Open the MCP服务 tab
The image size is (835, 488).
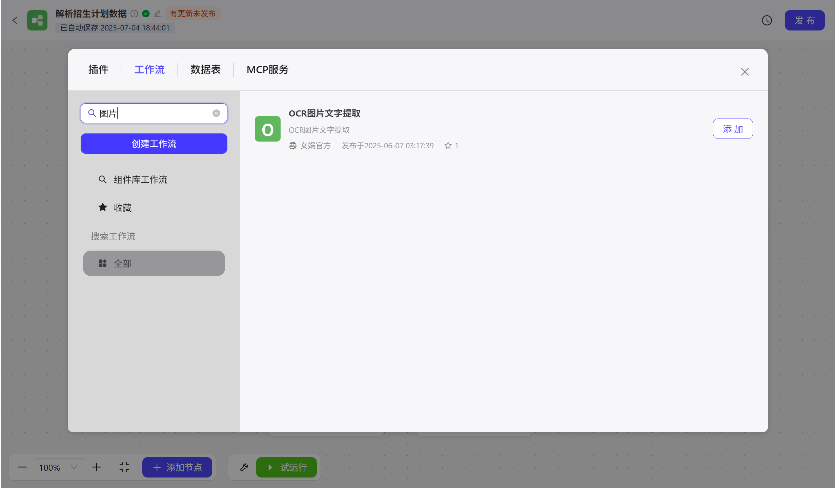tap(267, 69)
